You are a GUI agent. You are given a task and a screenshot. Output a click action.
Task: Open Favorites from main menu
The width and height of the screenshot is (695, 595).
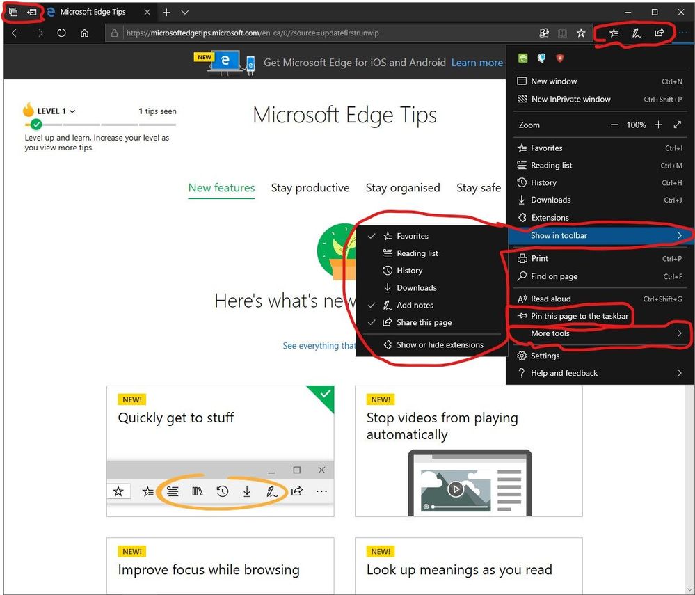(x=600, y=148)
